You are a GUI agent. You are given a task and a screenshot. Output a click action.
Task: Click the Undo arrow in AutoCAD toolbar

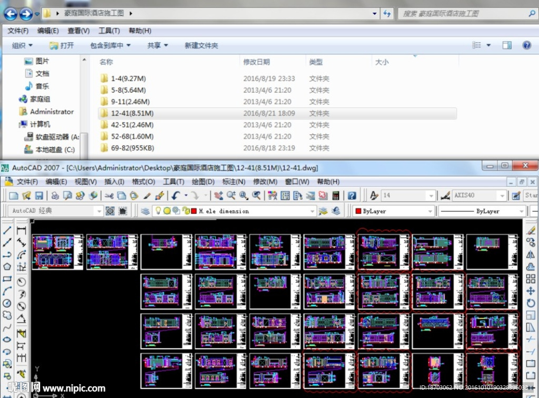[x=176, y=195]
